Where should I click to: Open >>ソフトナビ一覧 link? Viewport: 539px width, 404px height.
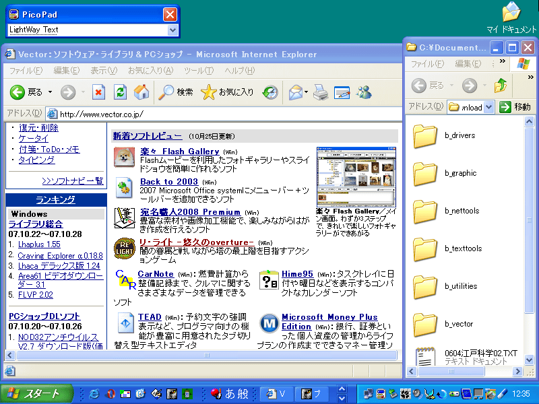tap(73, 181)
